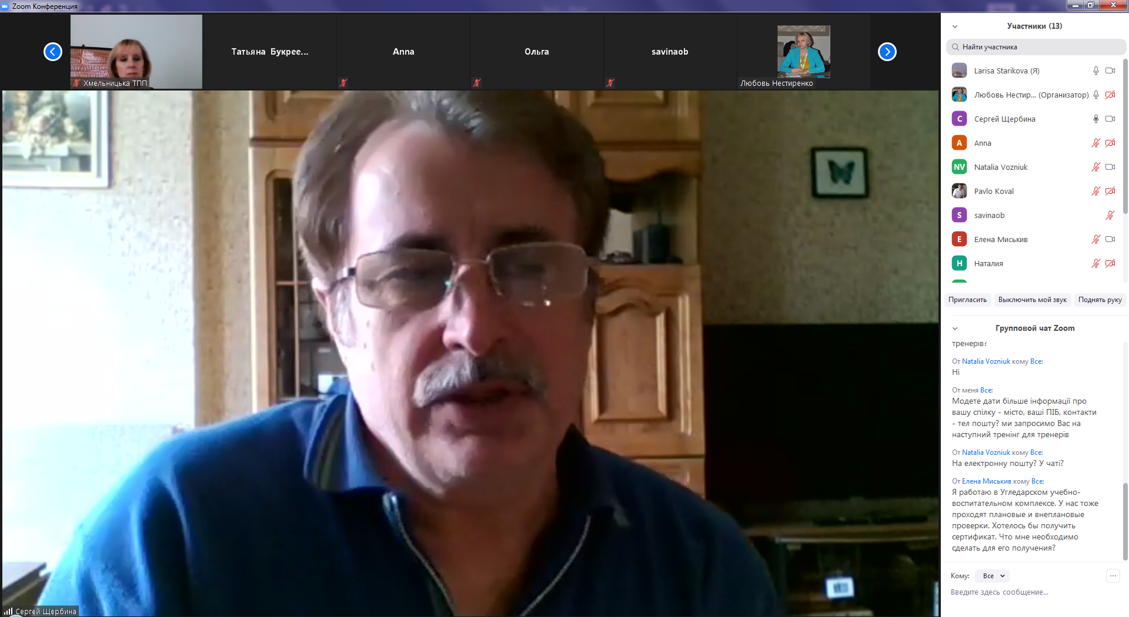This screenshot has width=1129, height=617.
Task: Click 'От меня Все' chat header
Action: pos(973,390)
